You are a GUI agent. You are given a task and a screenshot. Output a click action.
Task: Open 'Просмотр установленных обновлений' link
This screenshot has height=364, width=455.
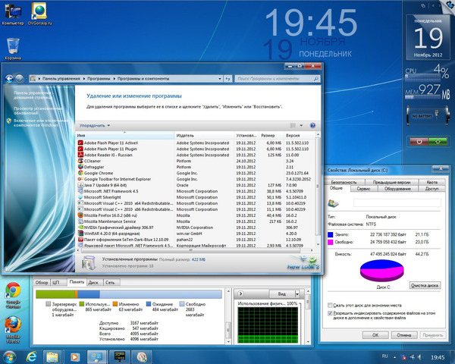coord(38,111)
